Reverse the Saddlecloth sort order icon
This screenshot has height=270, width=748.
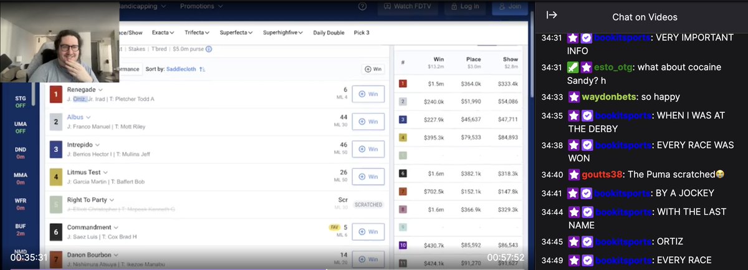point(202,69)
